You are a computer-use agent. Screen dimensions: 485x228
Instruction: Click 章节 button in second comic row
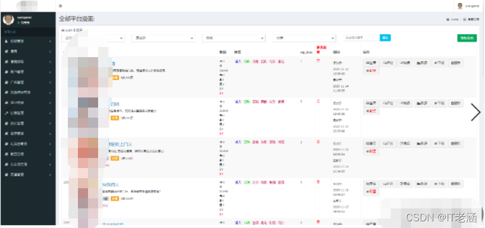pyautogui.click(x=371, y=103)
